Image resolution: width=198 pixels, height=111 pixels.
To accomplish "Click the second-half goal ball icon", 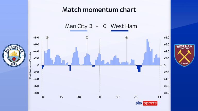I will (x=127, y=38).
